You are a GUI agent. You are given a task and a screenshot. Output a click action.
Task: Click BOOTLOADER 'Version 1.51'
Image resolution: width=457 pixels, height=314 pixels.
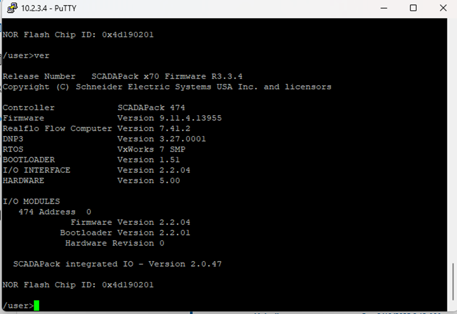coord(149,160)
